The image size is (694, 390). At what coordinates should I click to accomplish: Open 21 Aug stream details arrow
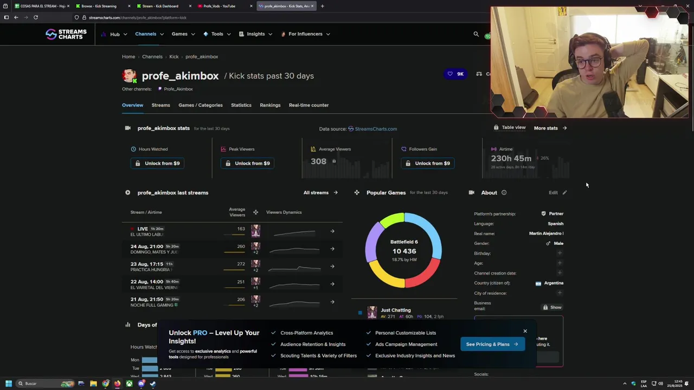click(332, 302)
